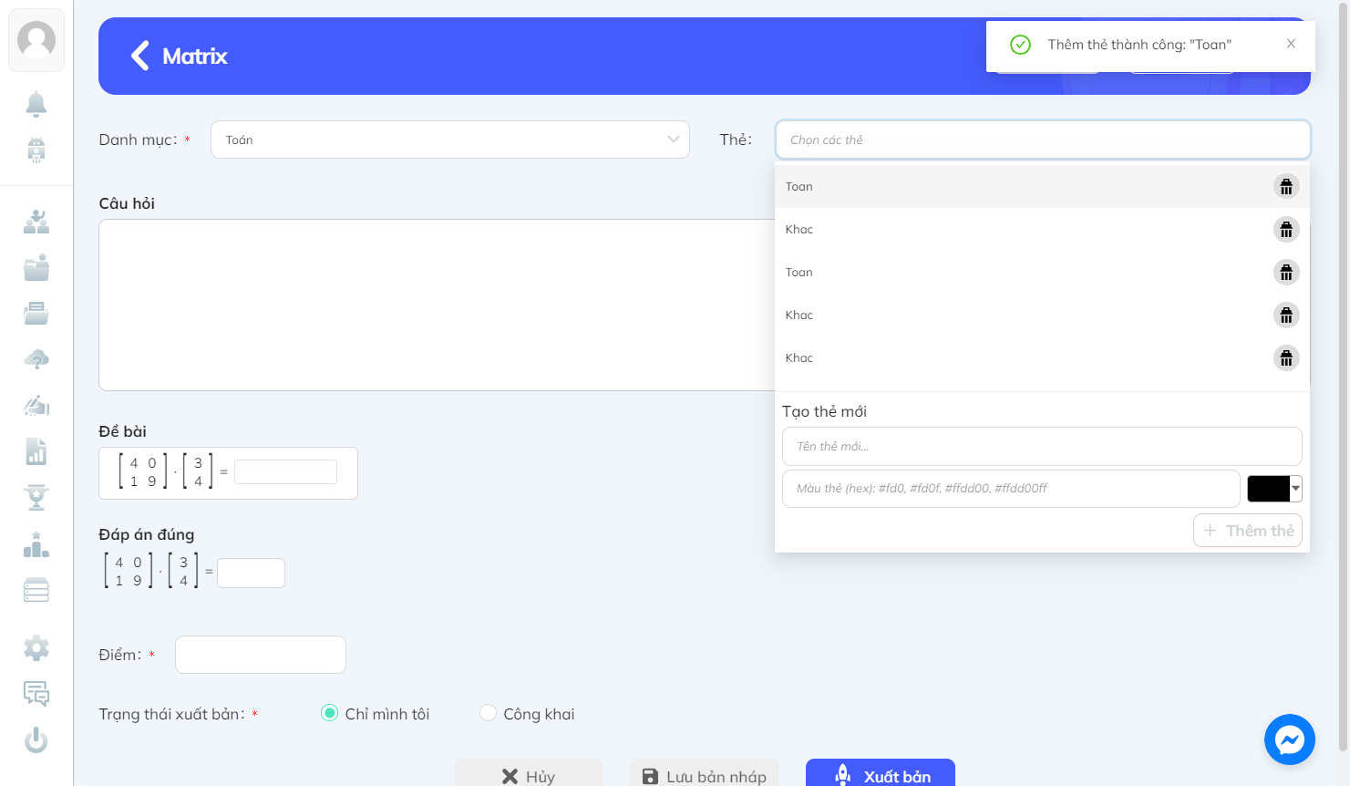Open the trophy icon in sidebar
This screenshot has height=786, width=1350.
[x=36, y=498]
